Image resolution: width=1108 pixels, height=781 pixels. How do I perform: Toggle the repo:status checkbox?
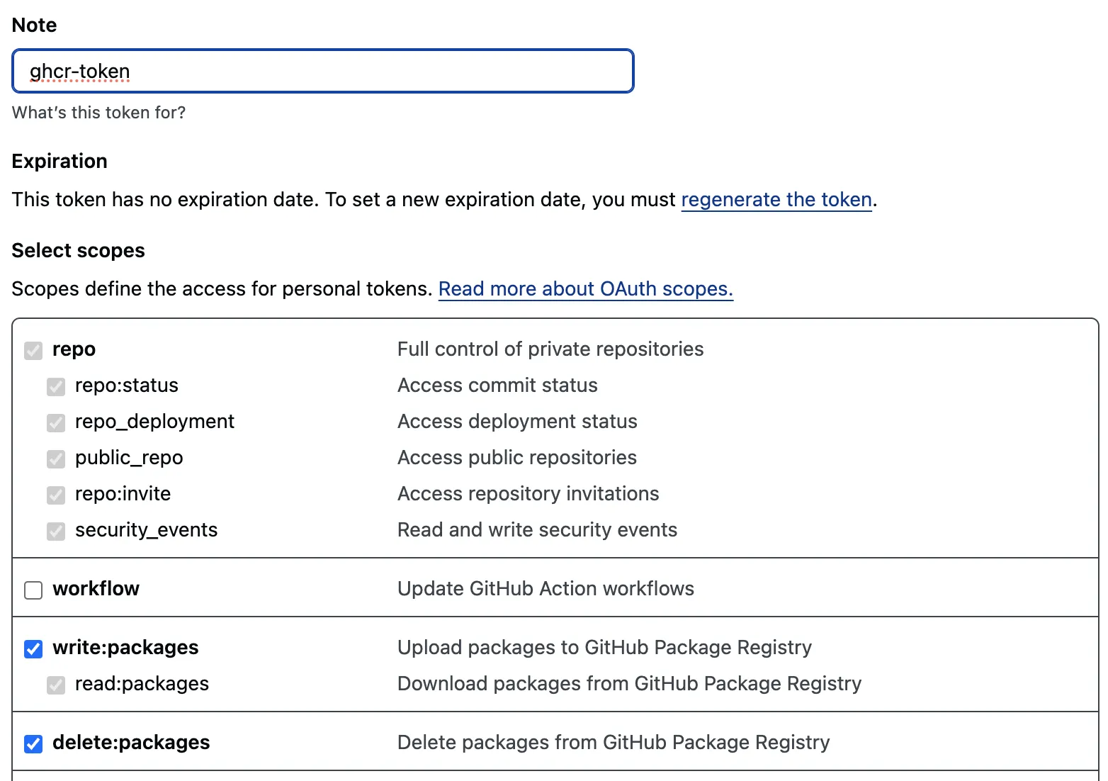pyautogui.click(x=56, y=386)
